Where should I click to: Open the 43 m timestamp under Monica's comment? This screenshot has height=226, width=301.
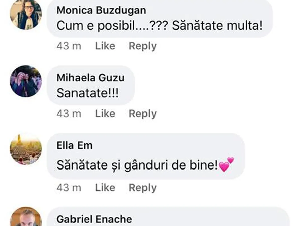point(69,46)
